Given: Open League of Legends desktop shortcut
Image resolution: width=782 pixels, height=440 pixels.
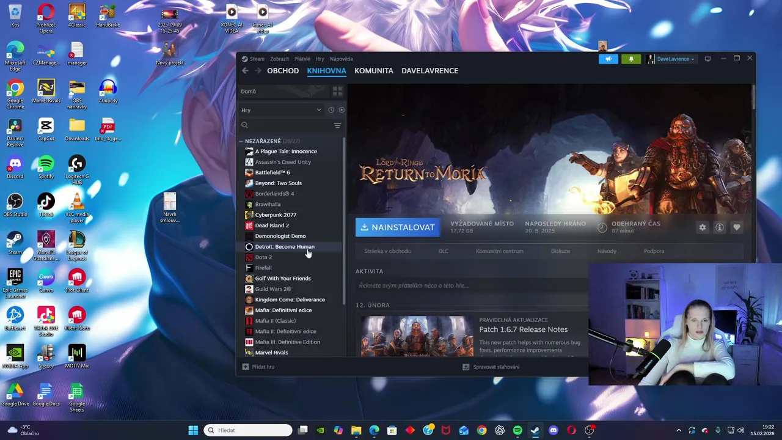Looking at the screenshot, I should [x=77, y=246].
